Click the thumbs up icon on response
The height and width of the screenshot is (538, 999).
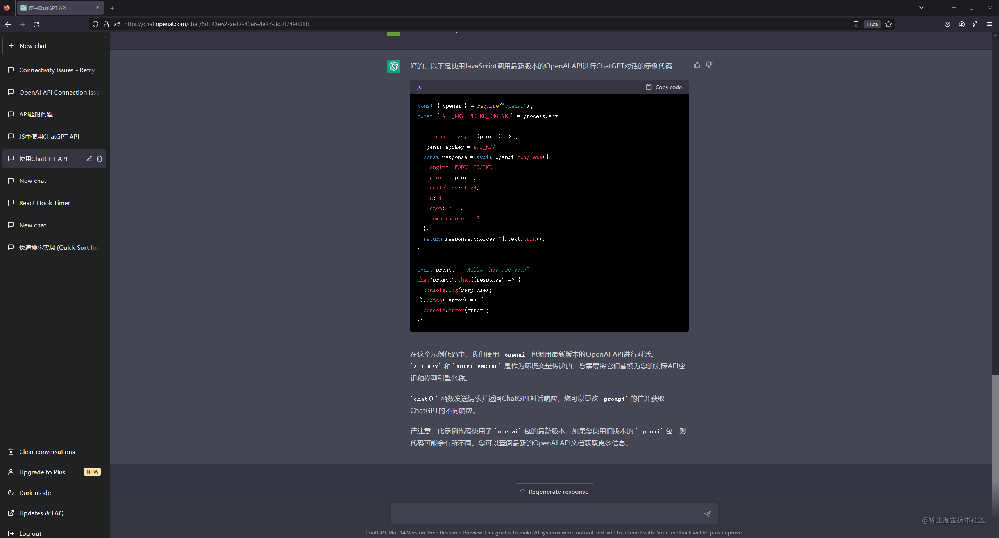pos(697,65)
